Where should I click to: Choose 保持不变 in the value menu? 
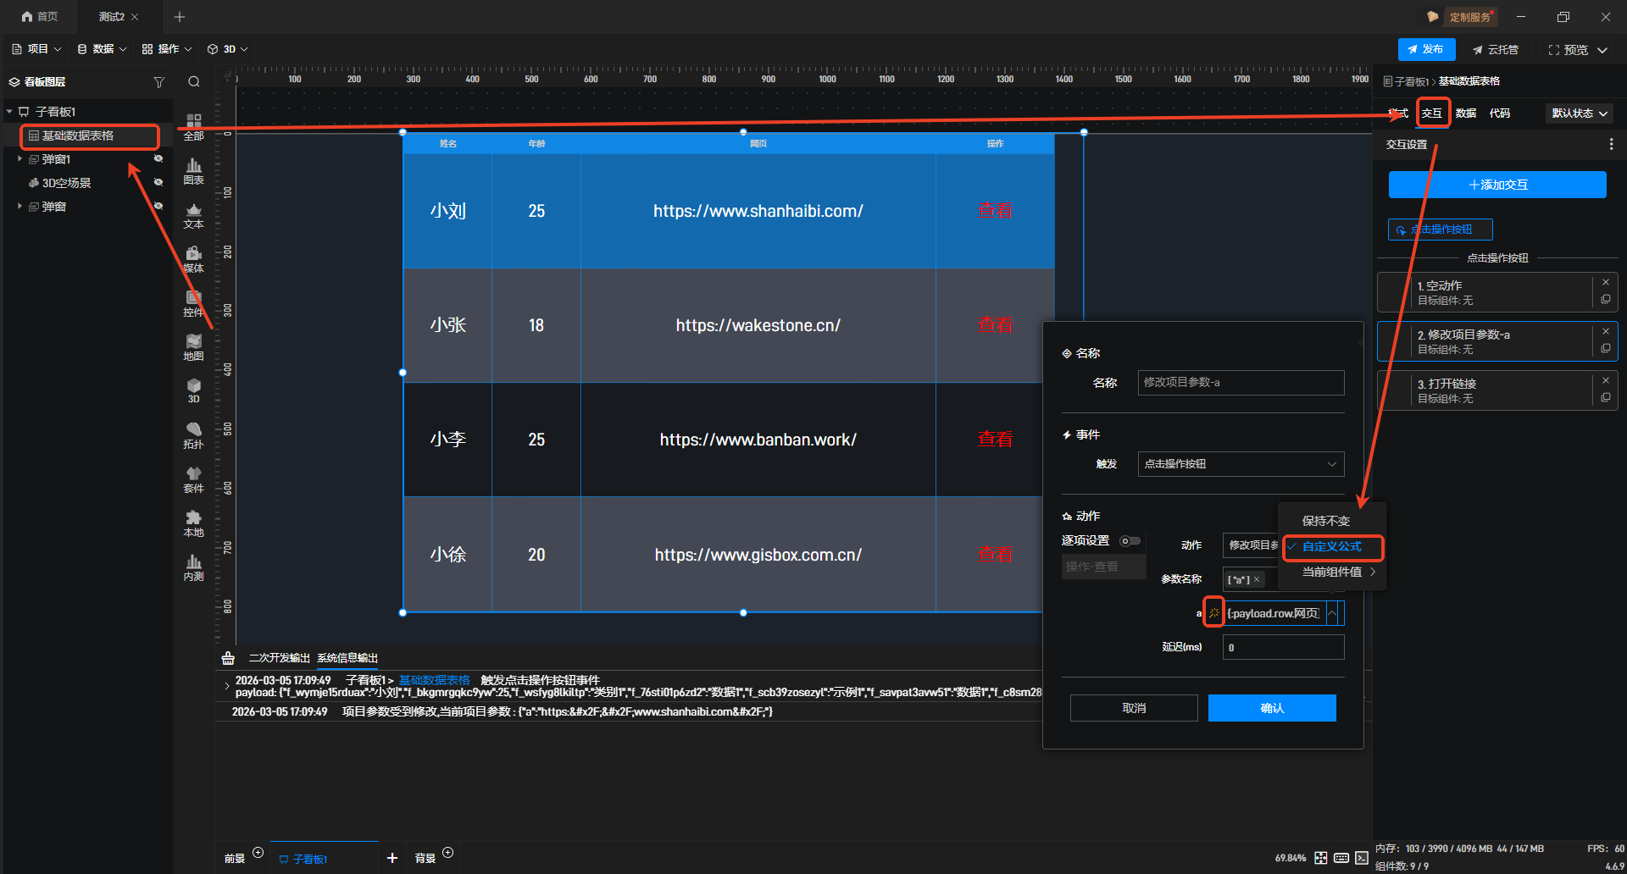click(1325, 521)
